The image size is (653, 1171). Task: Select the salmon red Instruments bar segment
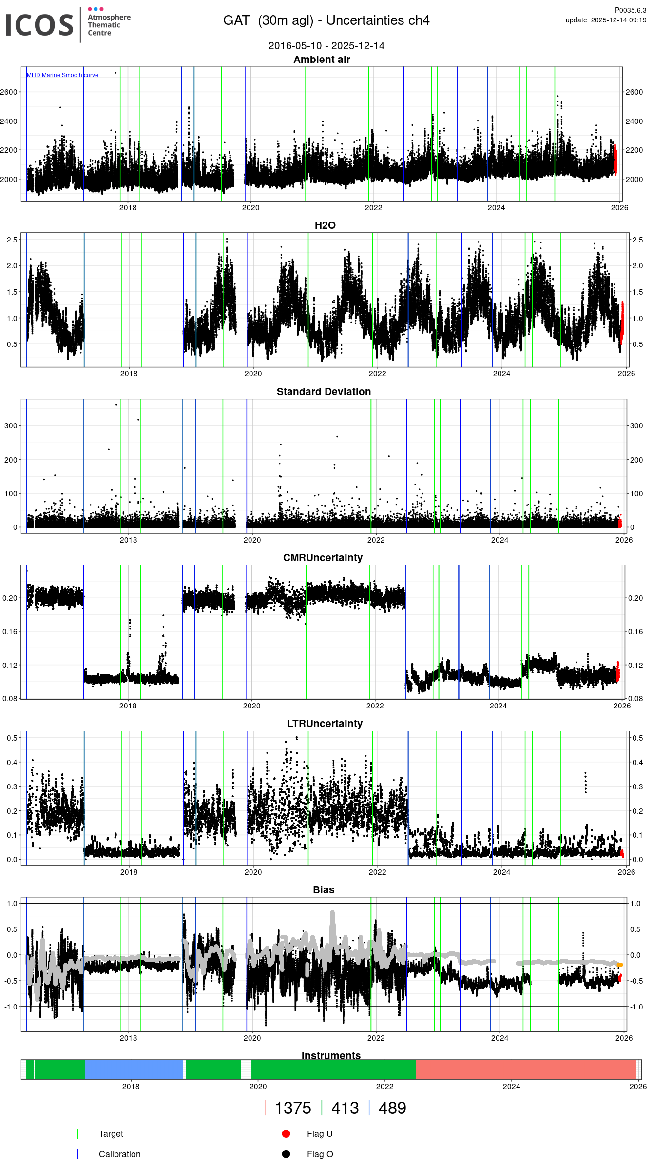(525, 1069)
